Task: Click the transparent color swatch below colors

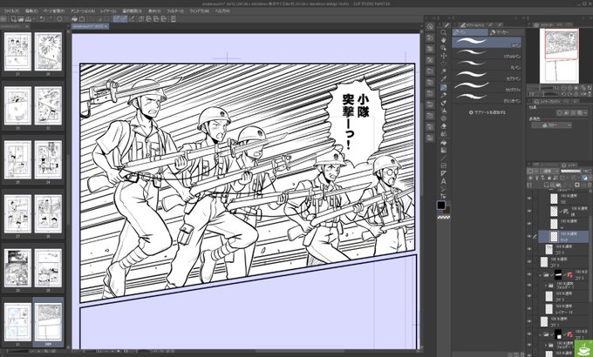Action: click(x=443, y=217)
